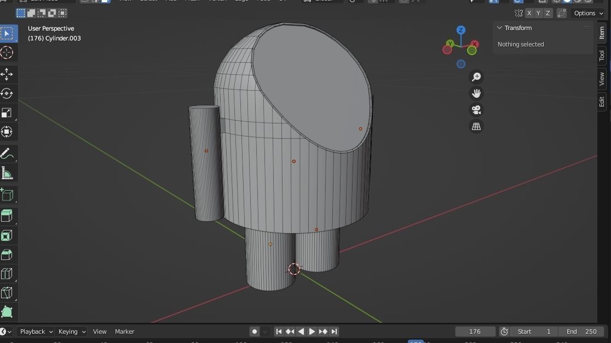
Task: Toggle auto merge vertices
Action: click(x=562, y=13)
